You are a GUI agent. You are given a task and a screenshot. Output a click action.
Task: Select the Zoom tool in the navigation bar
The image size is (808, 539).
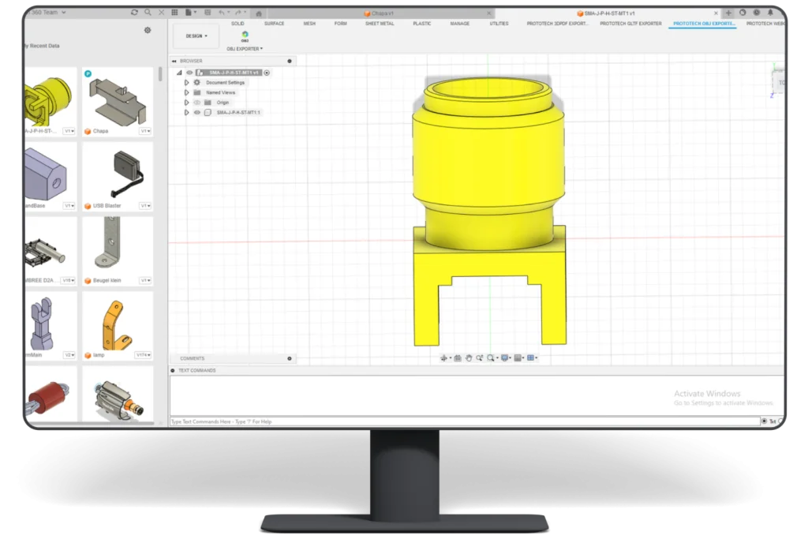click(479, 357)
